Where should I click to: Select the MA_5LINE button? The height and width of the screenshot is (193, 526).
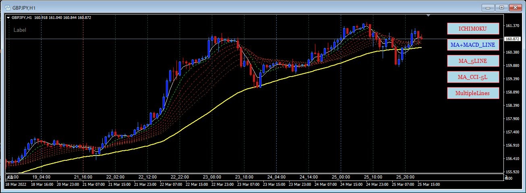pyautogui.click(x=473, y=61)
